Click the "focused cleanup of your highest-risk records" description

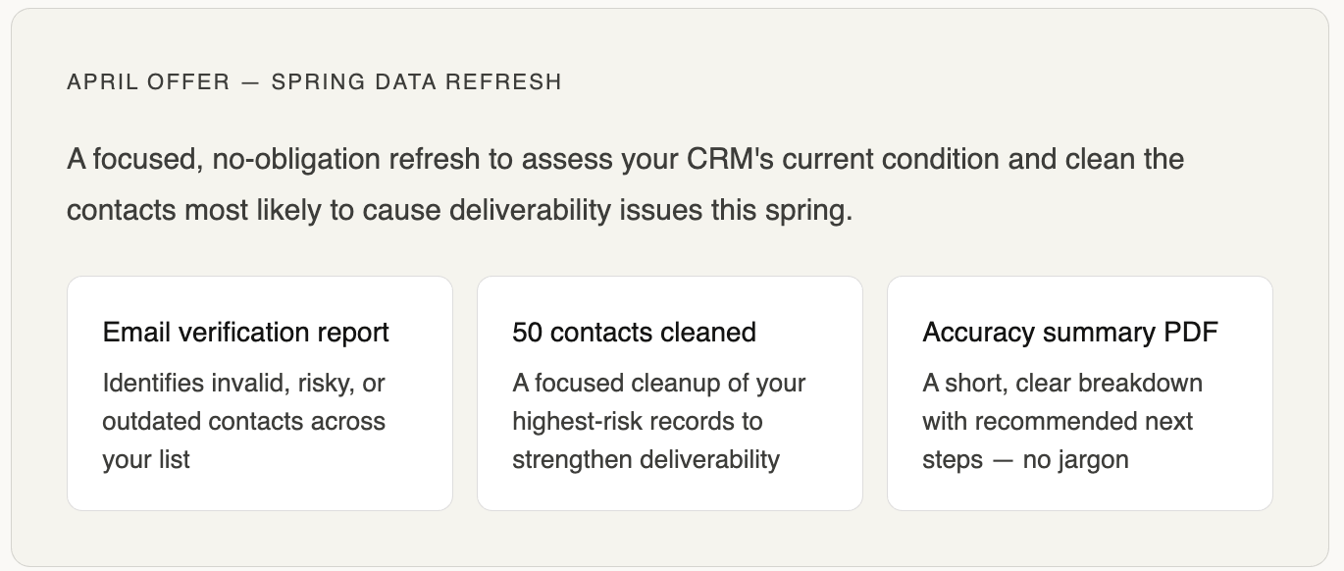click(x=658, y=402)
